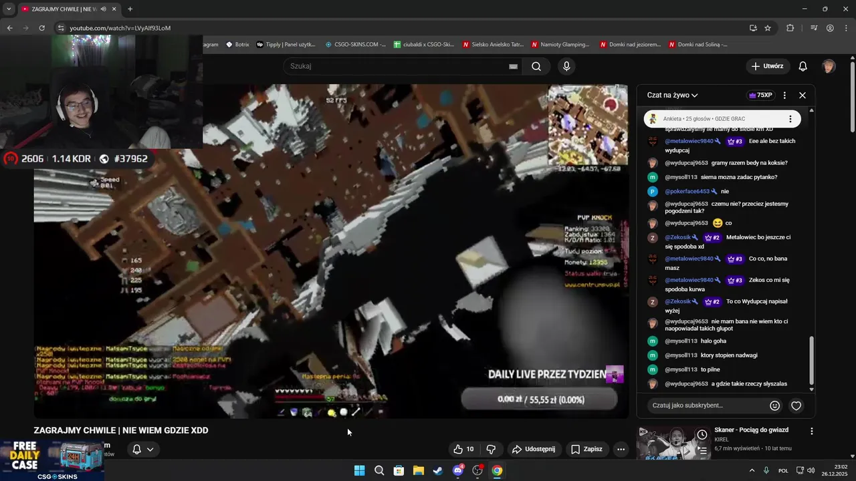The width and height of the screenshot is (856, 481).
Task: Open the Windows Start menu
Action: coord(359,470)
